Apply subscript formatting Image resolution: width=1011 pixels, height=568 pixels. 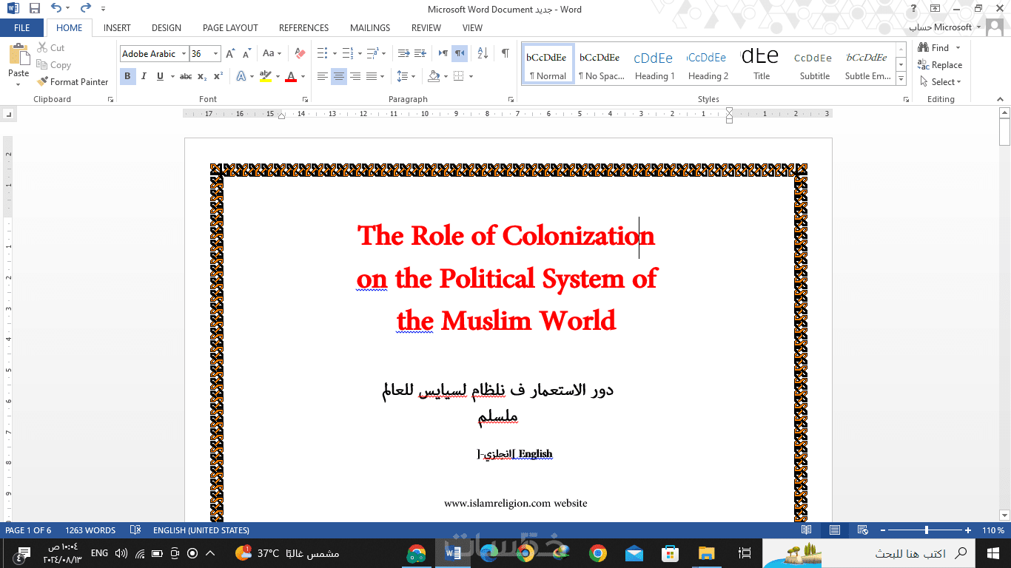[x=202, y=76]
